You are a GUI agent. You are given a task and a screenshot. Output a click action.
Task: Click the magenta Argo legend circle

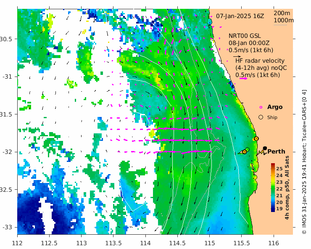coord(261,107)
